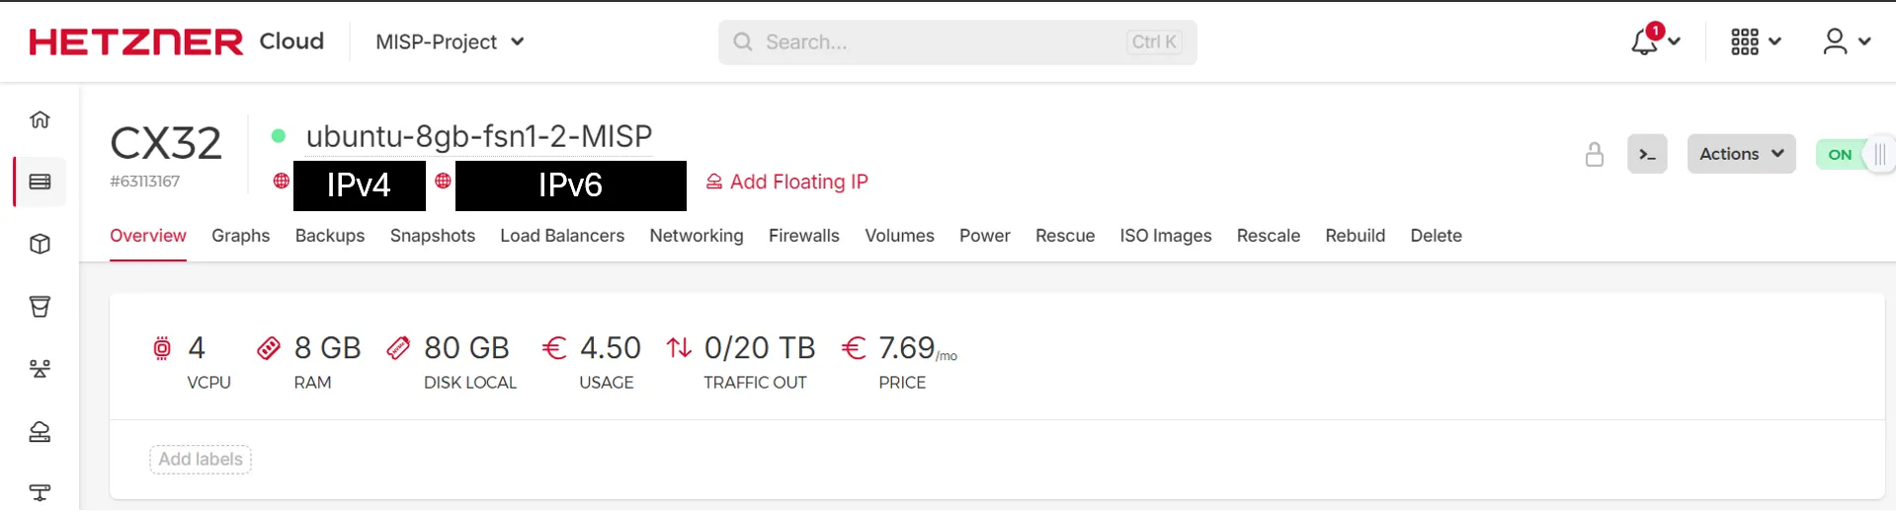1896x514 pixels.
Task: Open the Firewalls tab
Action: pyautogui.click(x=803, y=236)
